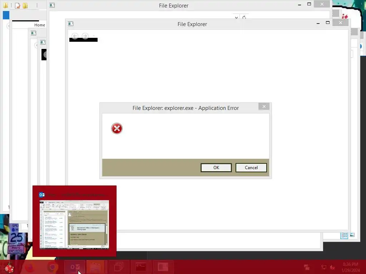Click the folder icon in top-left quick access toolbar
Viewport: 366px width, 274px height.
tap(5, 5)
